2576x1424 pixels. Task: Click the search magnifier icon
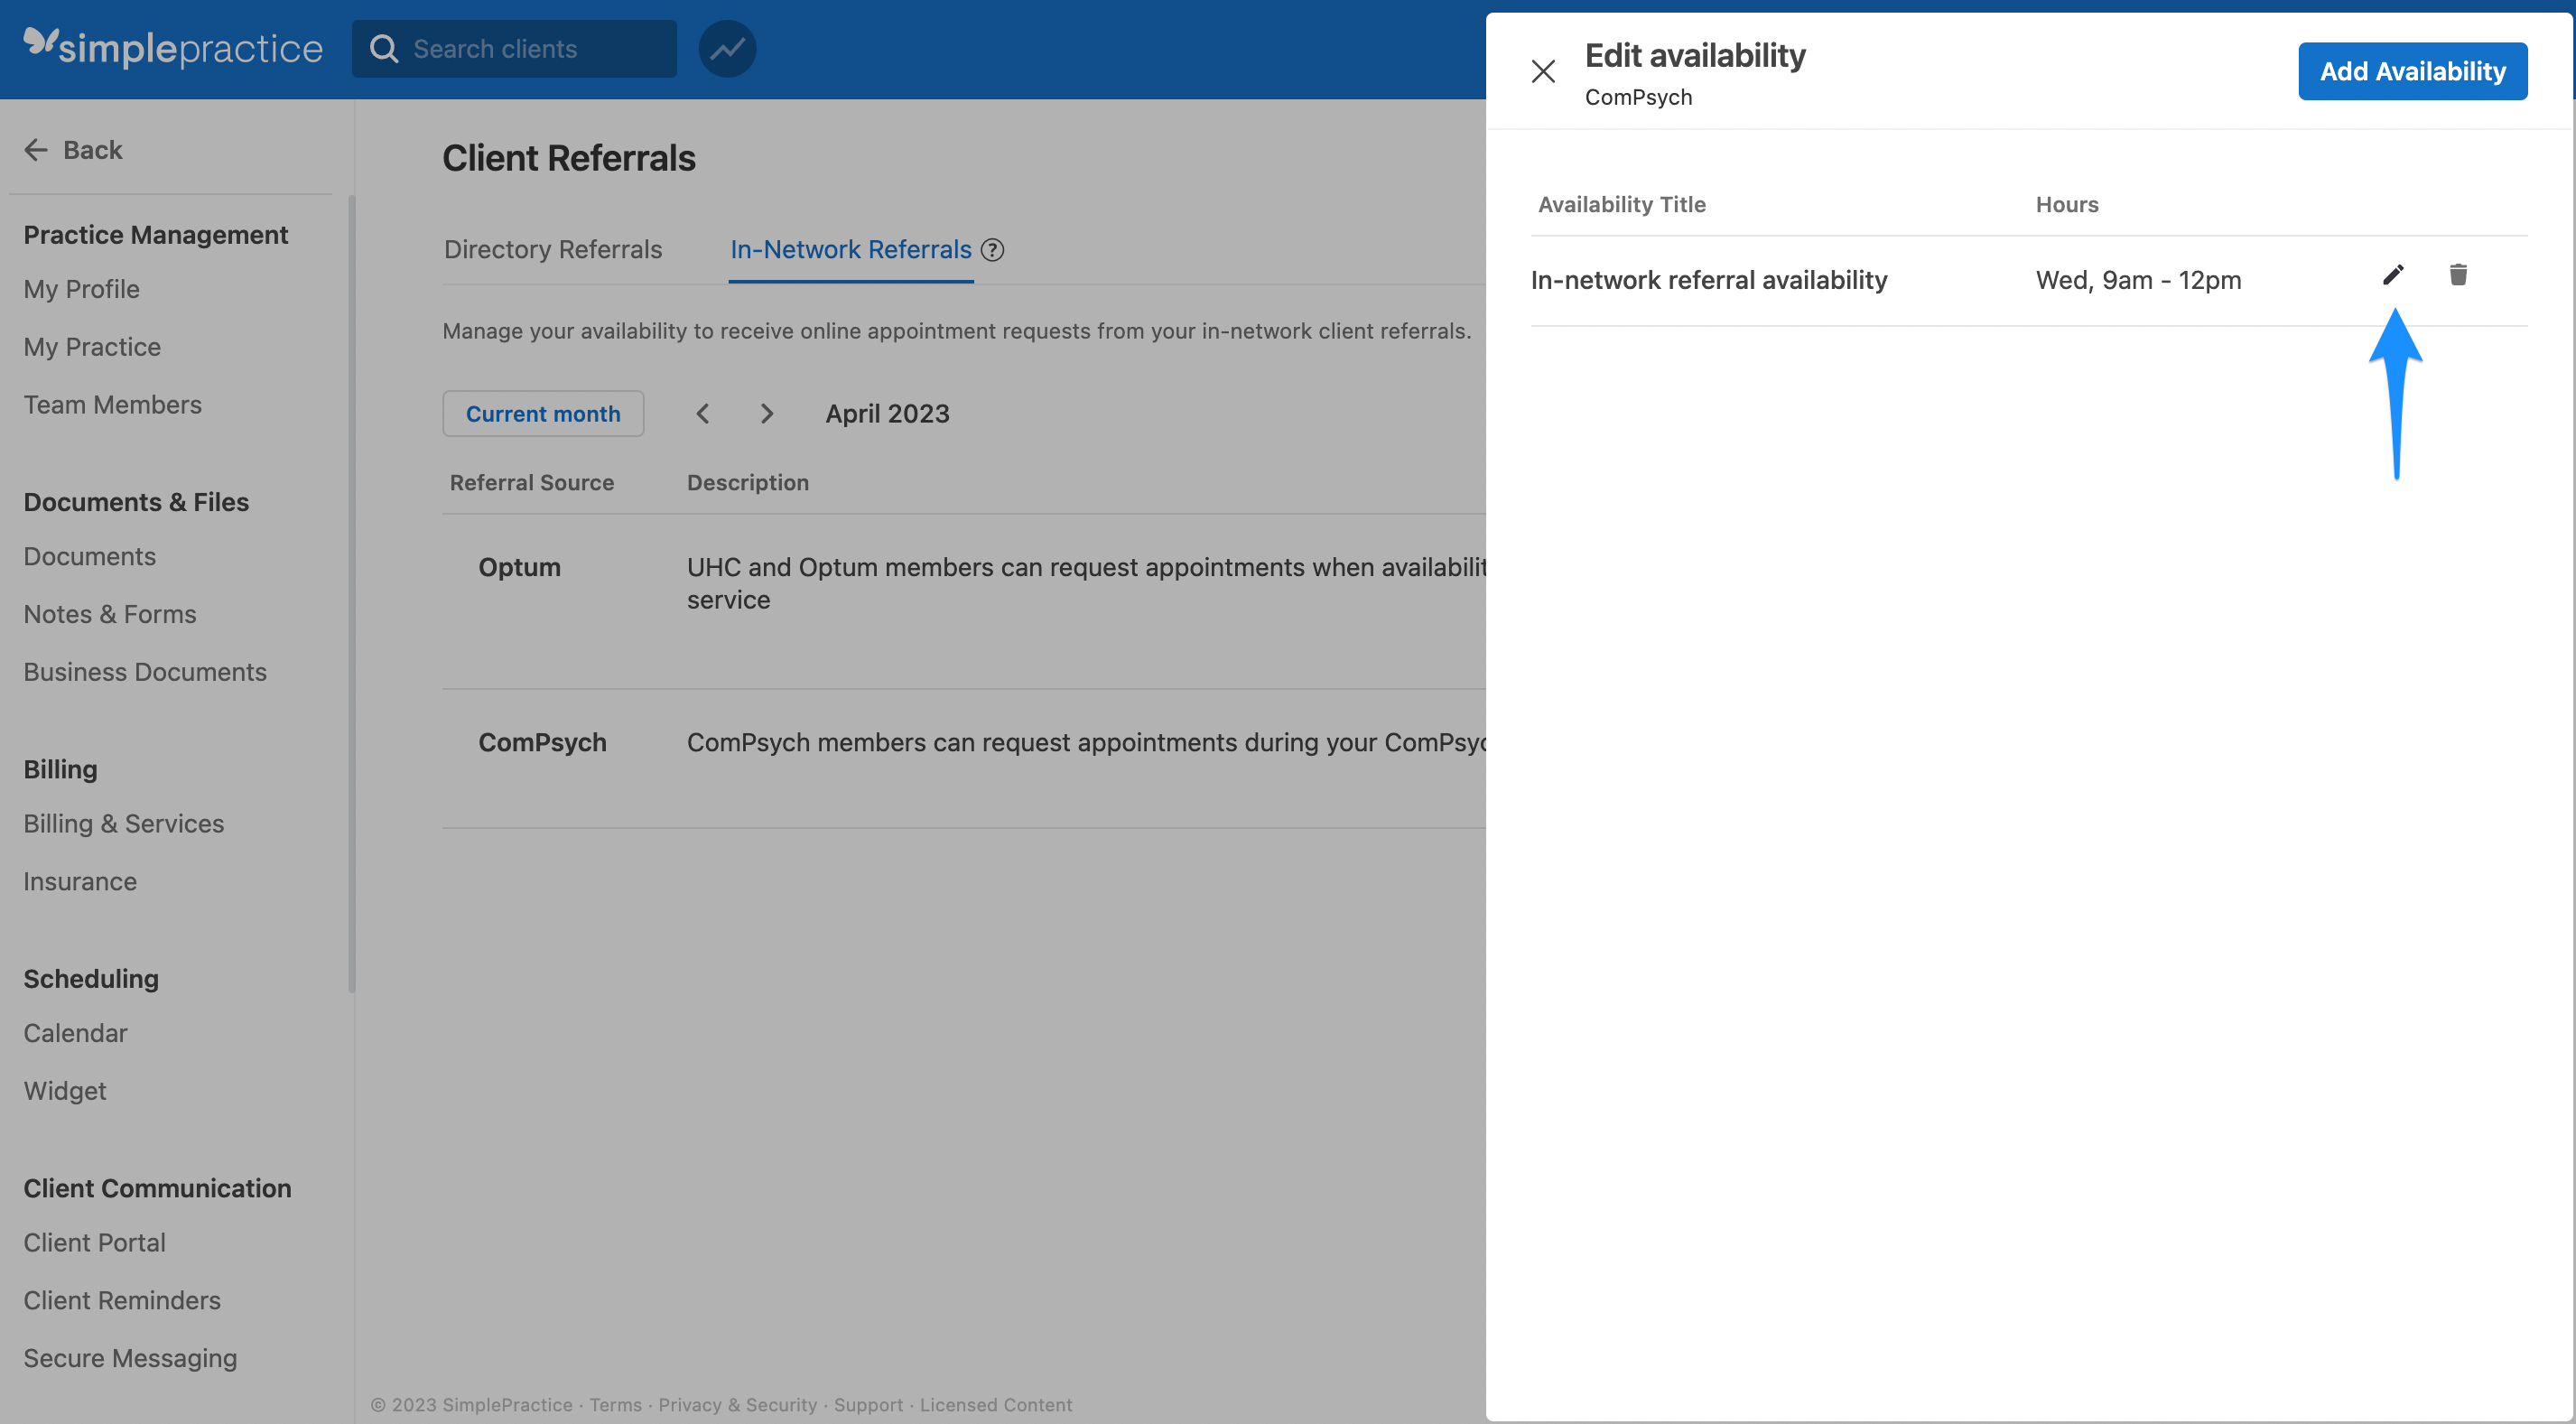click(x=384, y=48)
